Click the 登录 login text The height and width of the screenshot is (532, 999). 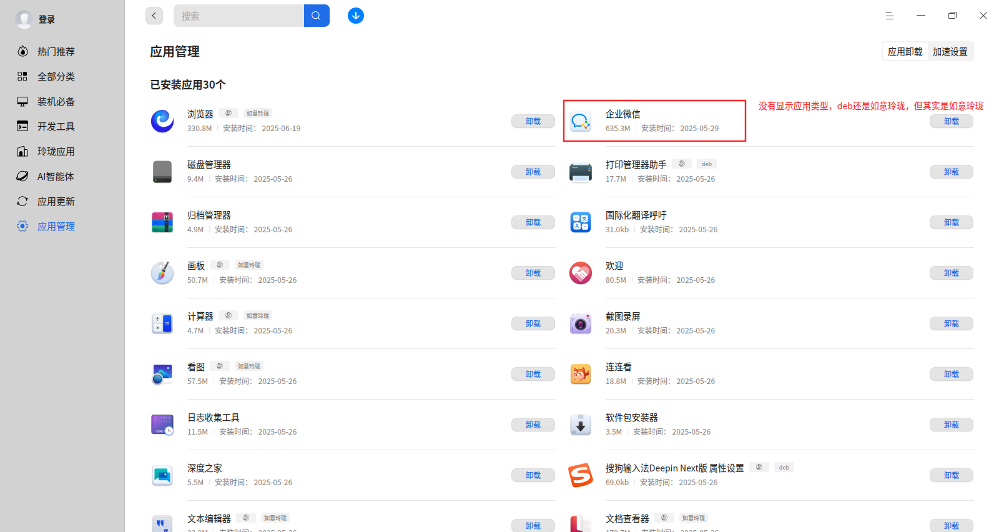tap(47, 19)
